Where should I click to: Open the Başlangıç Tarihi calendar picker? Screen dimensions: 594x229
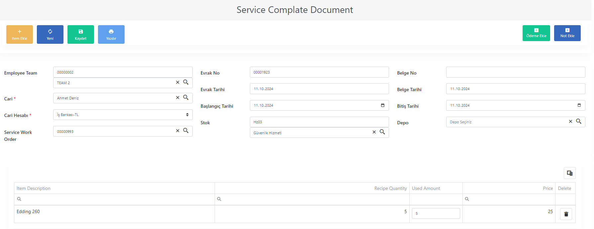point(383,105)
